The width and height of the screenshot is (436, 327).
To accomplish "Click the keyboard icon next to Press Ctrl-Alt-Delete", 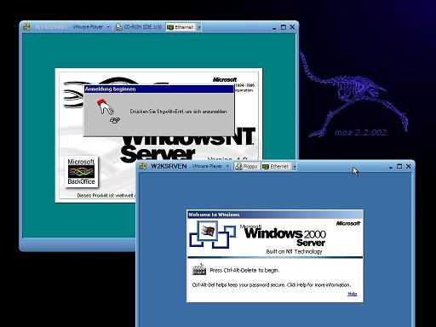I will click(199, 270).
